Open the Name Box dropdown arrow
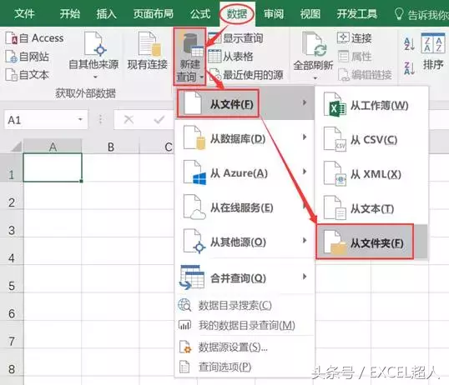The image size is (449, 385). (x=81, y=119)
